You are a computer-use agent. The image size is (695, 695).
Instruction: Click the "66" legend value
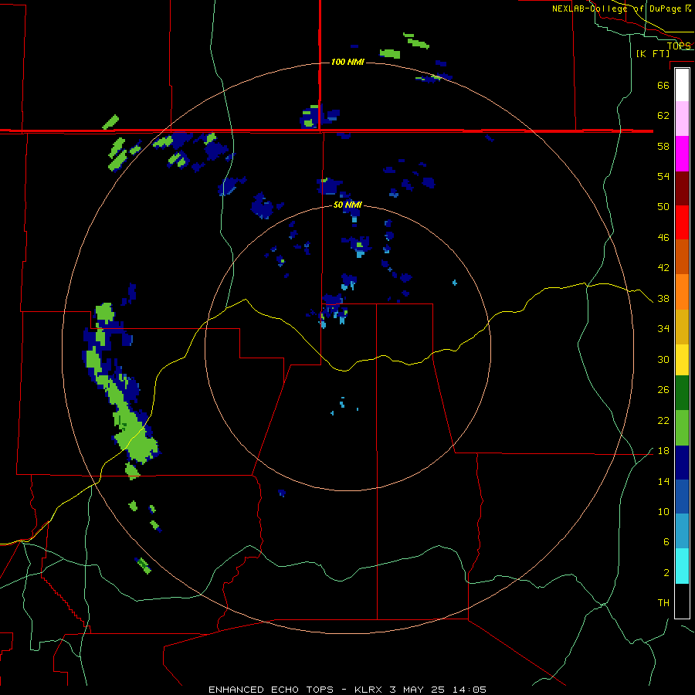663,85
